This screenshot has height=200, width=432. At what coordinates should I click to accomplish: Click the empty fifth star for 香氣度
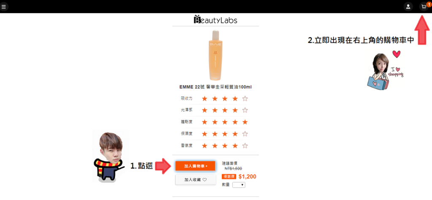[x=245, y=146]
